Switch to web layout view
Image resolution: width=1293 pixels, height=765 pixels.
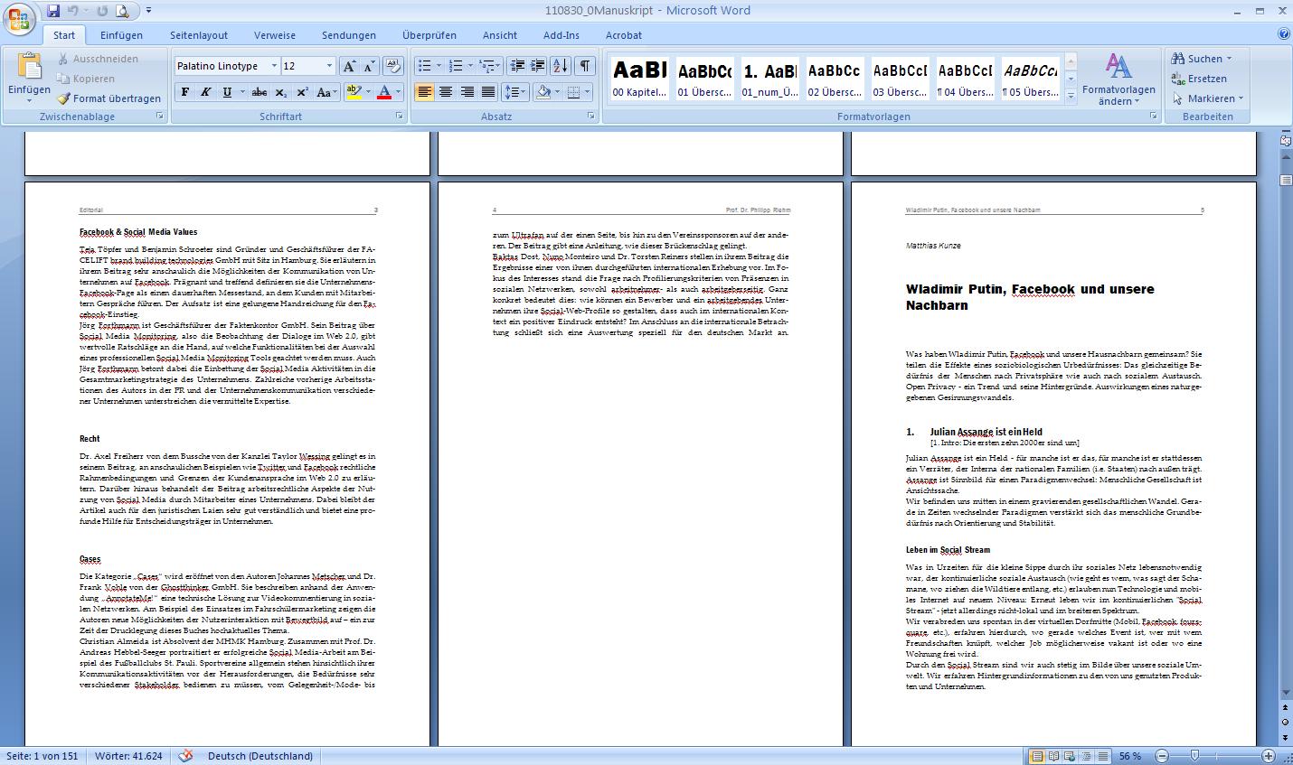pos(1069,756)
